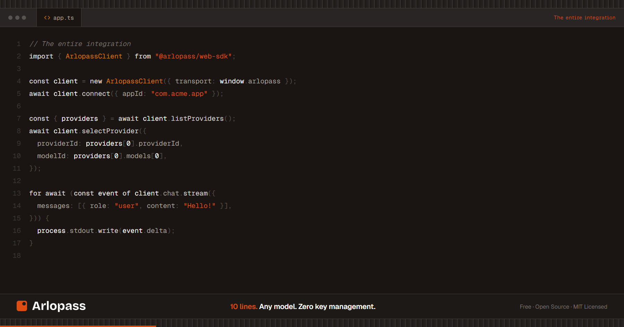This screenshot has width=624, height=327.
Task: Click the third window control dot
Action: (x=24, y=18)
